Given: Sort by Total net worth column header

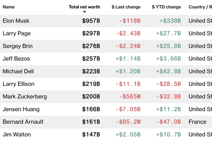Looking at the screenshot, I should pyautogui.click(x=84, y=7).
